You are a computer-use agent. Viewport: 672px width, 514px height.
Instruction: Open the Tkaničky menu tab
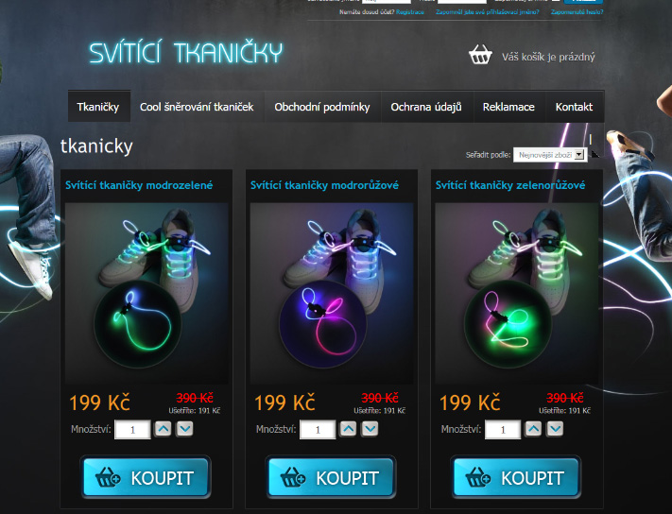(98, 107)
